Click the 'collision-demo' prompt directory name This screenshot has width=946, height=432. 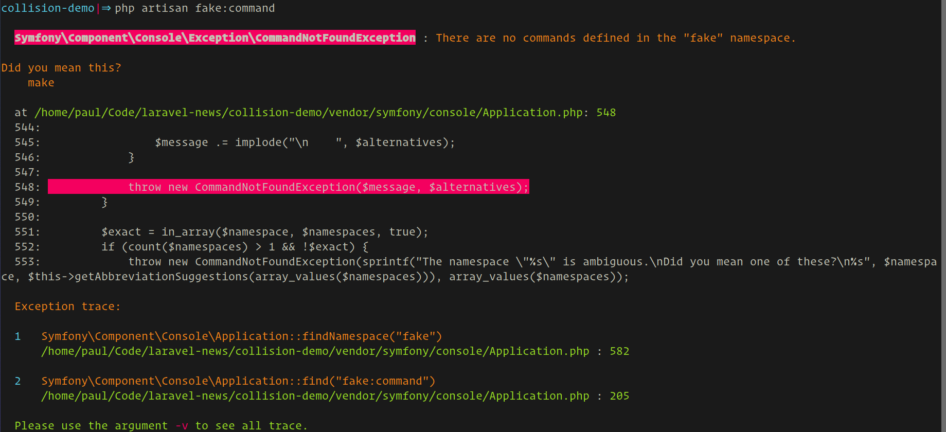click(x=48, y=8)
